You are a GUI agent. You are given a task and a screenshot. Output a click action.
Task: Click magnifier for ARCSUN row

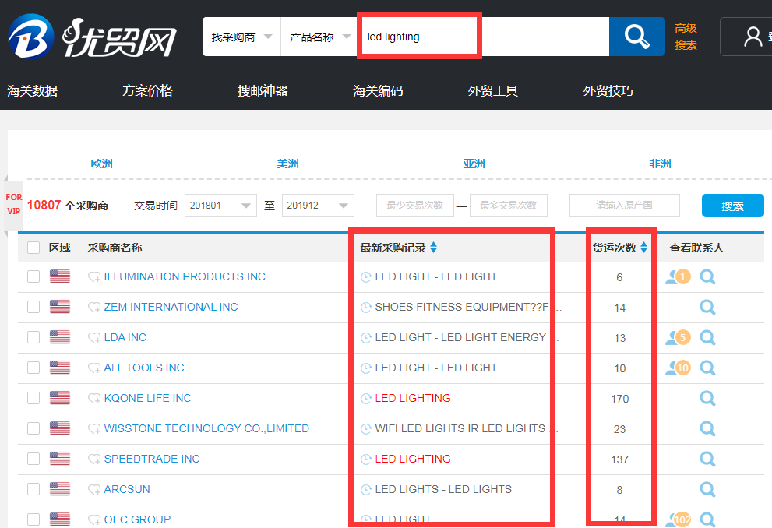click(x=707, y=490)
